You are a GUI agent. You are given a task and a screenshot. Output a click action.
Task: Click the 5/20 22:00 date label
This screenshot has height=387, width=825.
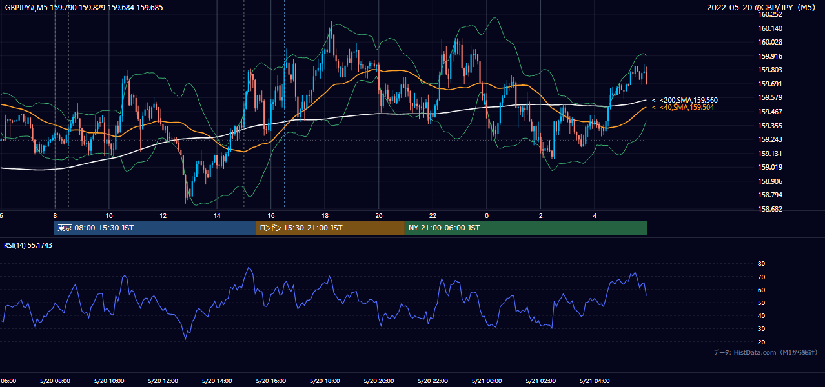point(433,381)
